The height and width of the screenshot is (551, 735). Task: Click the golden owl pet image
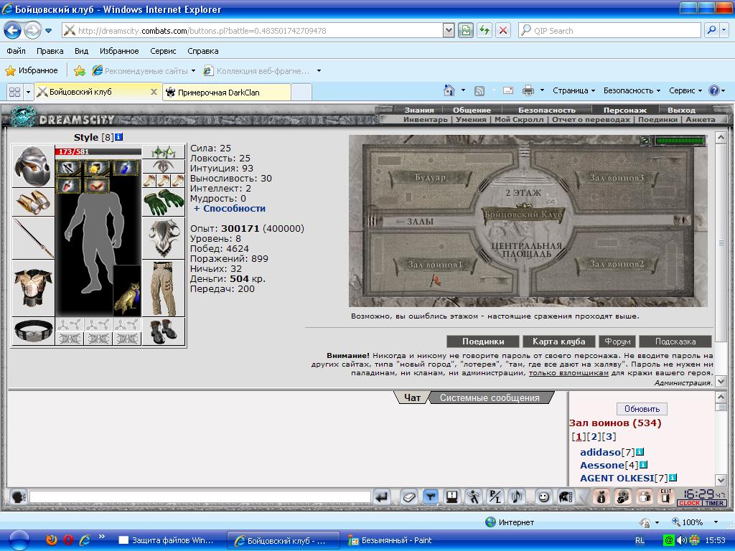(128, 291)
